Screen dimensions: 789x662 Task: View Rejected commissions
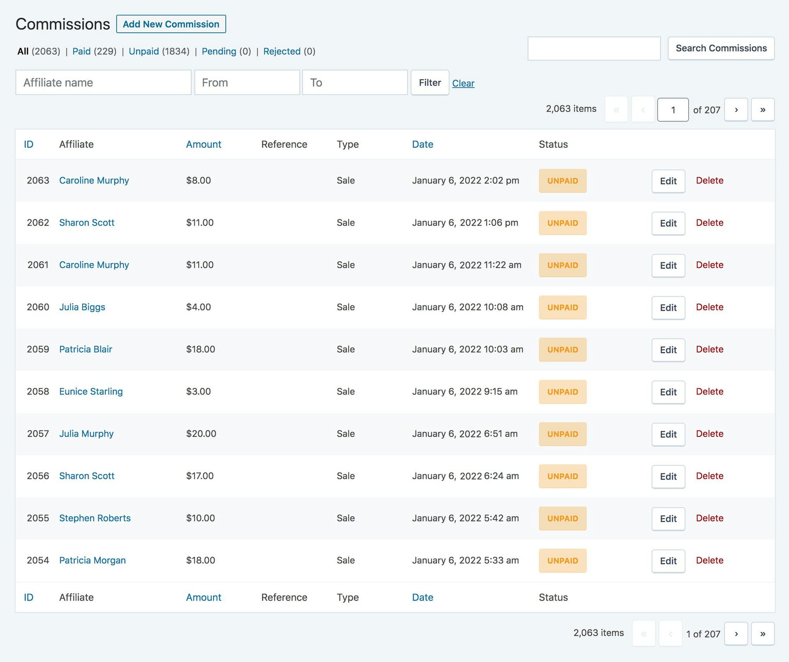click(x=282, y=51)
